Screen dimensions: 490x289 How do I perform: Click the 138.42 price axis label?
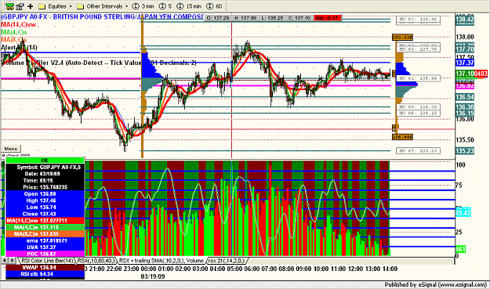[x=465, y=20]
